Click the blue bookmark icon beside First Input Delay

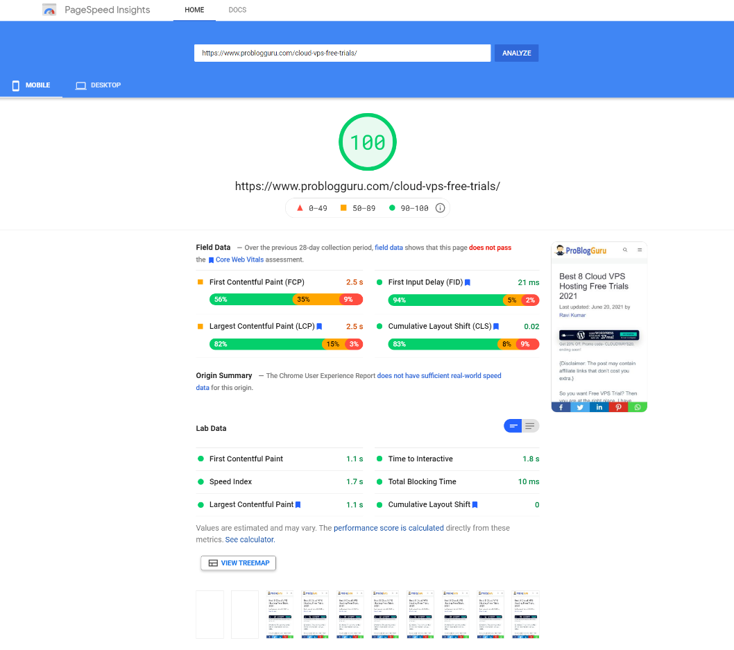(468, 282)
